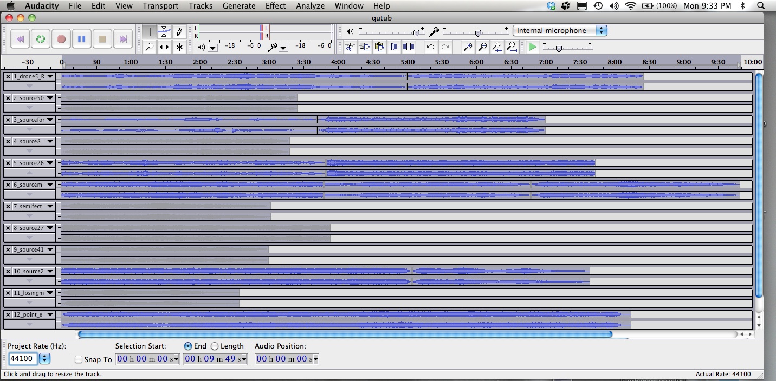
Task: Click the Project Rate 44100 field
Action: [x=23, y=358]
